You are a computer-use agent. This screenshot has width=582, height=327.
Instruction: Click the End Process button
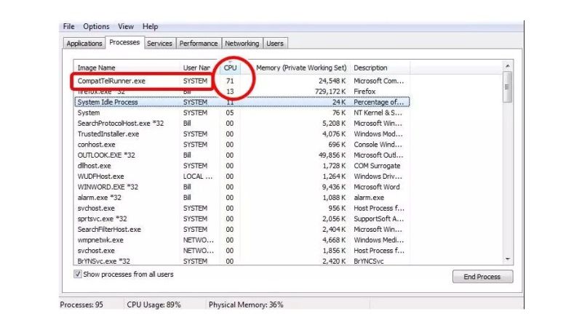pos(482,277)
